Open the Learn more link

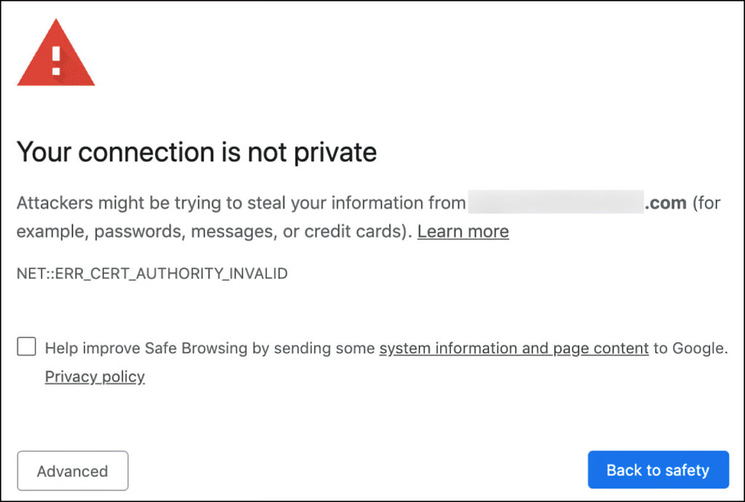point(463,231)
